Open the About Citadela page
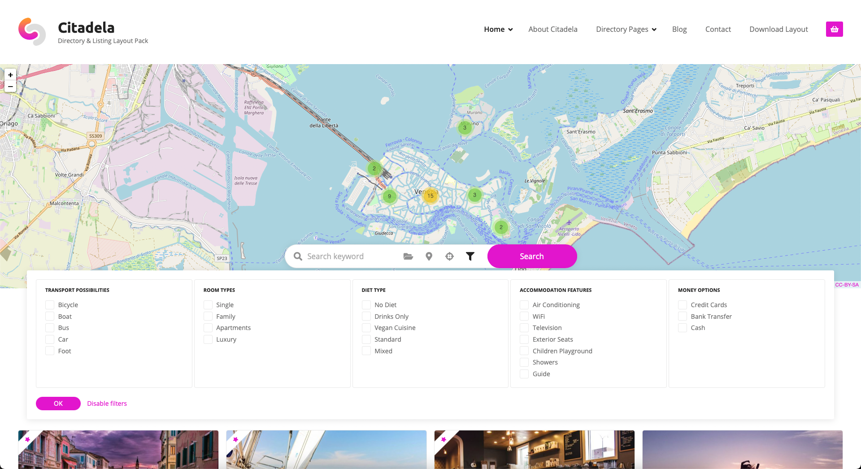Viewport: 861px width, 469px height. point(552,29)
